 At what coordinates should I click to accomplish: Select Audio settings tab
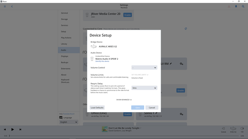[69, 50]
